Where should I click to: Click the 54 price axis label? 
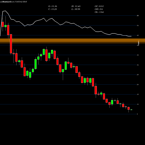pos(138,26)
